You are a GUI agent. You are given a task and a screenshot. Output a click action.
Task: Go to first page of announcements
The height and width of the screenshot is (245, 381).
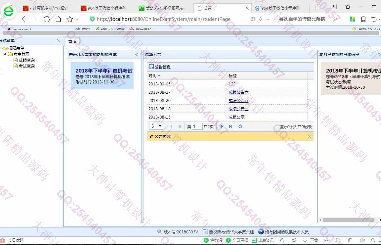coord(171,126)
